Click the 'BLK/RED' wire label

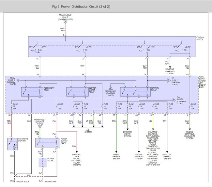[144, 67]
